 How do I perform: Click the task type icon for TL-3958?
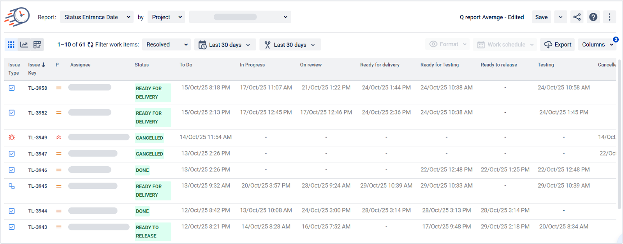coord(12,88)
